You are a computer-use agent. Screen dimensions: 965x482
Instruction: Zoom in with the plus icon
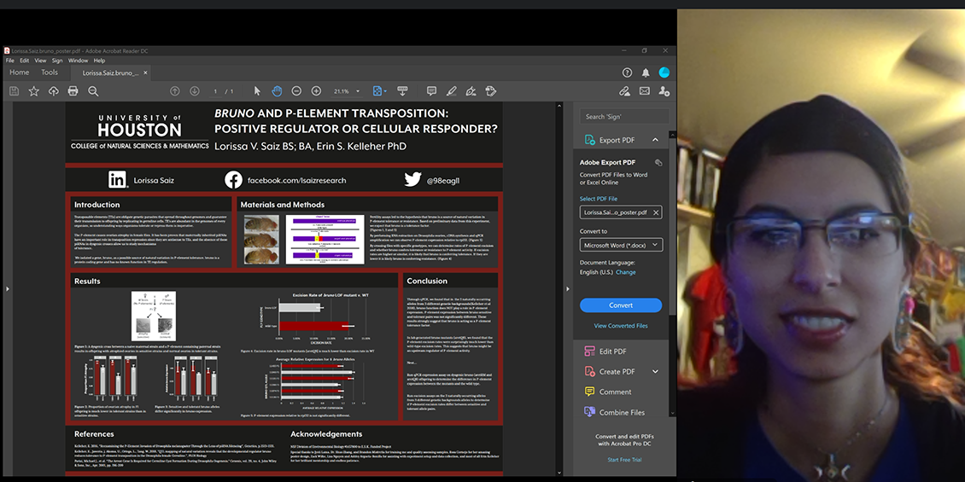point(316,91)
